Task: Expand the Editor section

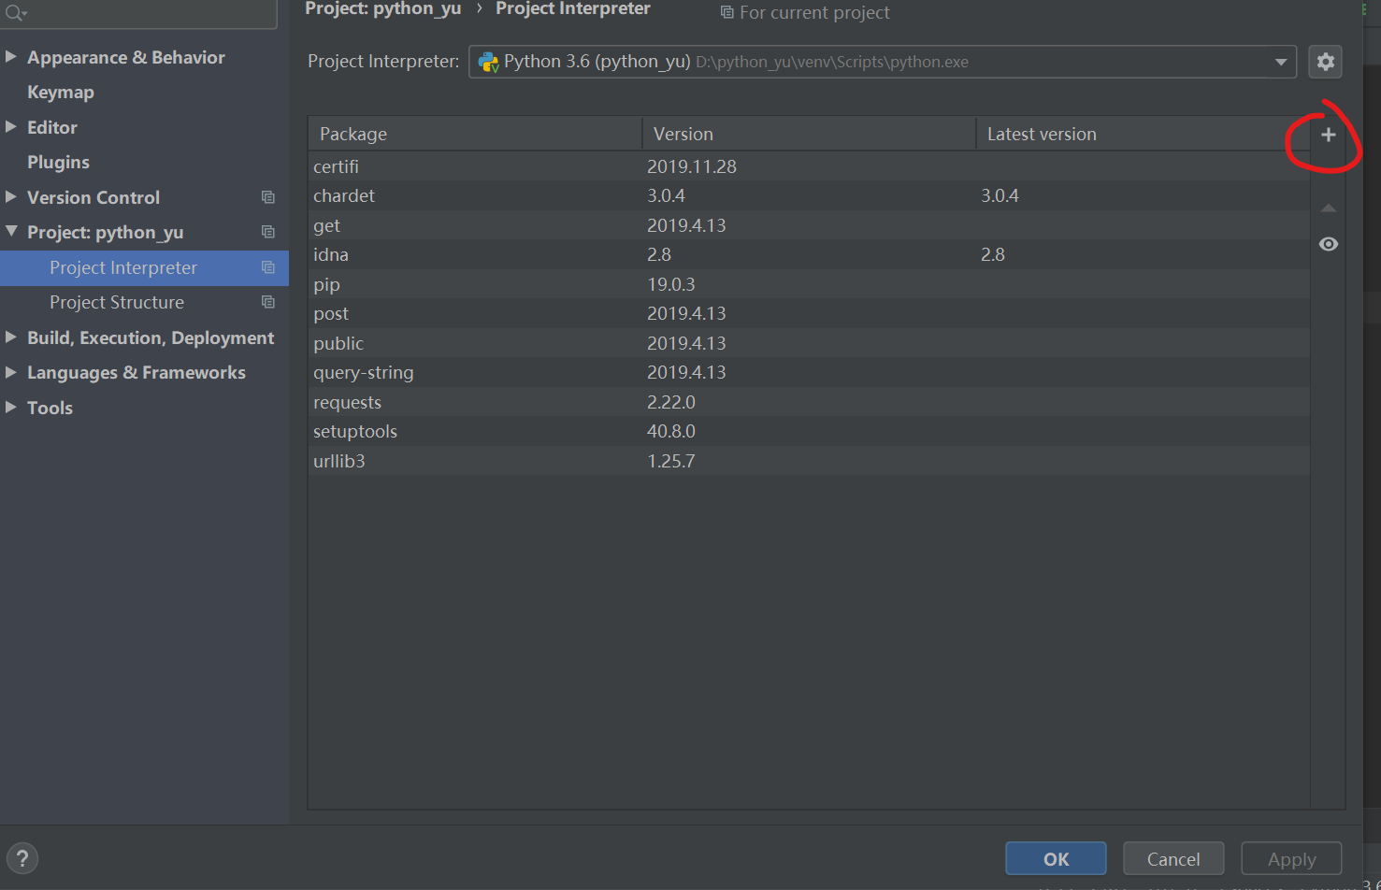Action: pos(11,127)
